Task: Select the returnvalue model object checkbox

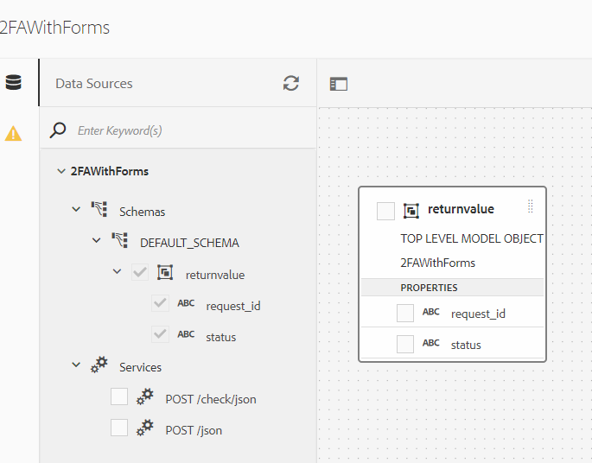Action: tap(385, 211)
